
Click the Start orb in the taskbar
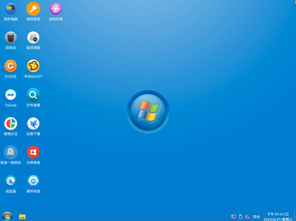tap(7, 216)
